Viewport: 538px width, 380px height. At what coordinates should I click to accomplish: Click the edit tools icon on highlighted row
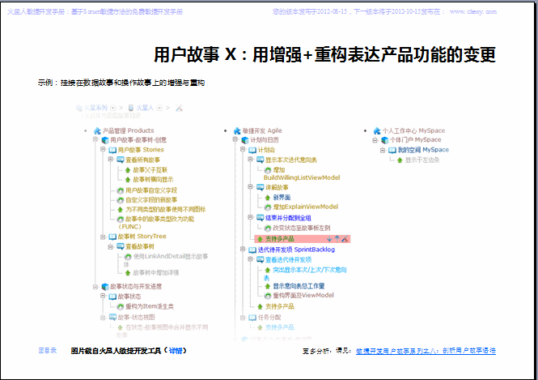pyautogui.click(x=345, y=239)
